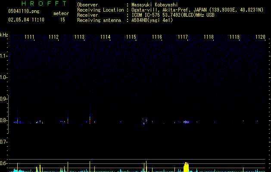This screenshot has width=271, height=172.
Task: Click the 1118 time axis marker
Action: 209,37
